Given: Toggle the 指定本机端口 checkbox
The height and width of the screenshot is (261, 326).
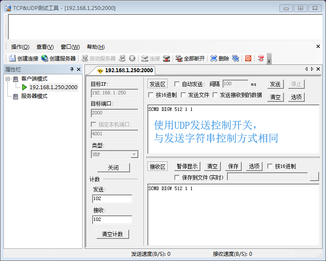Looking at the screenshot, I should 93,124.
